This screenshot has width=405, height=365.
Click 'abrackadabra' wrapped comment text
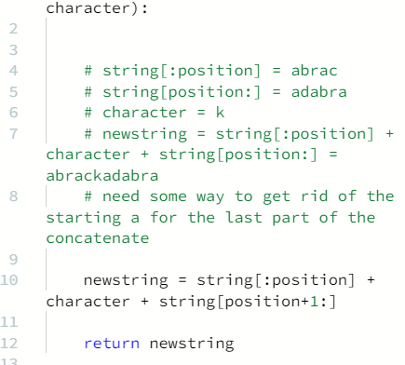coord(102,176)
